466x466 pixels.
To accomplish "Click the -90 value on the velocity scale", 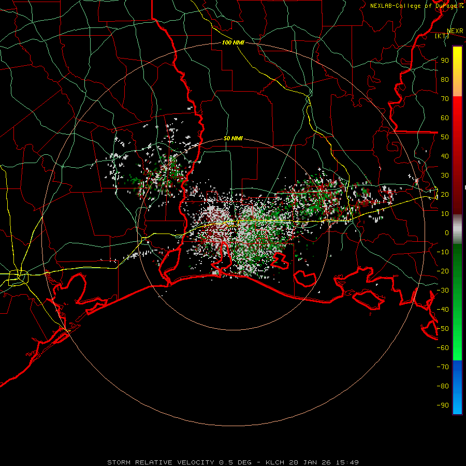I will tap(443, 405).
